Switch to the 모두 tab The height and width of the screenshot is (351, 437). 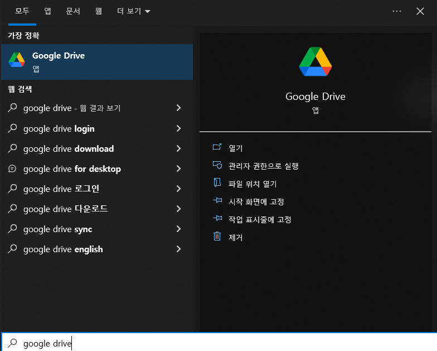tap(22, 11)
